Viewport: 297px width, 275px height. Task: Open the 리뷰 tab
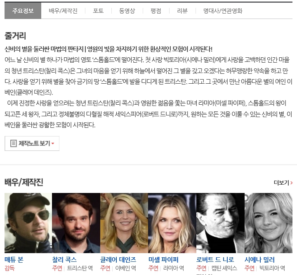click(x=182, y=11)
